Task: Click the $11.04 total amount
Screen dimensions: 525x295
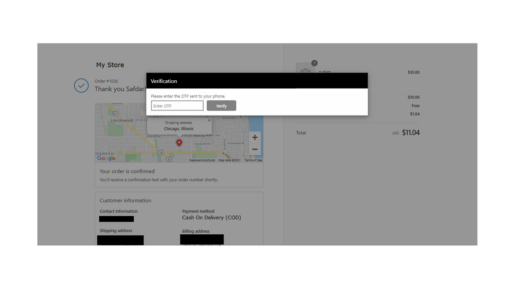Action: click(x=411, y=132)
